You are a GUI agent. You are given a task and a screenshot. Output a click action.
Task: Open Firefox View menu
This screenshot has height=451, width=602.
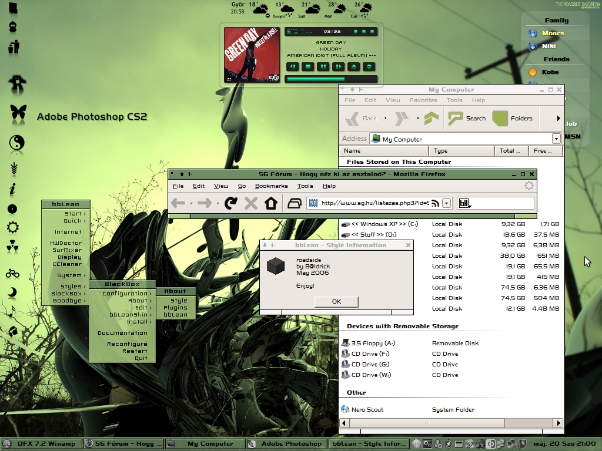click(x=221, y=186)
